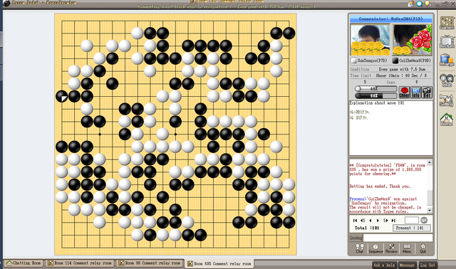Click the Present : 191 button
The height and width of the screenshot is (269, 456).
[412, 228]
